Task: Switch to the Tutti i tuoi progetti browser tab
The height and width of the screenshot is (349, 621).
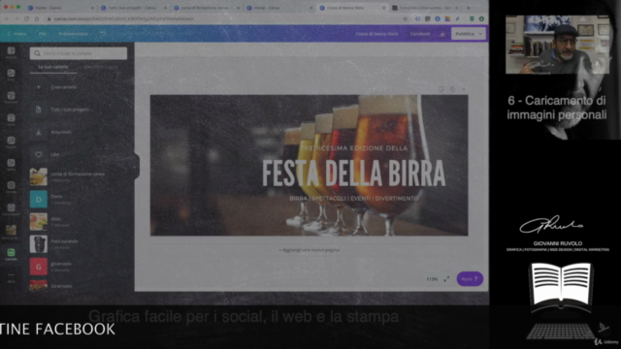Action: click(133, 8)
